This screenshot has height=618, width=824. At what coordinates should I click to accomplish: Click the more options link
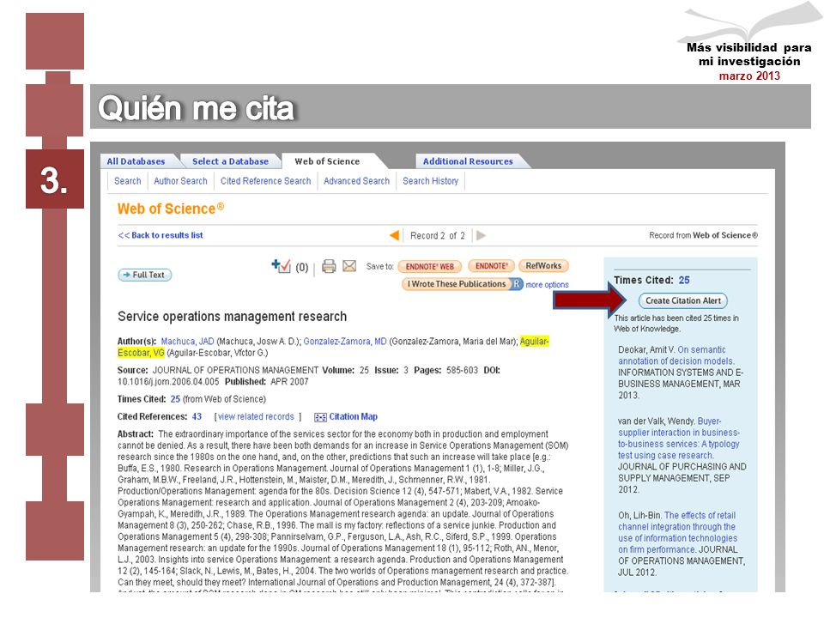tap(547, 285)
